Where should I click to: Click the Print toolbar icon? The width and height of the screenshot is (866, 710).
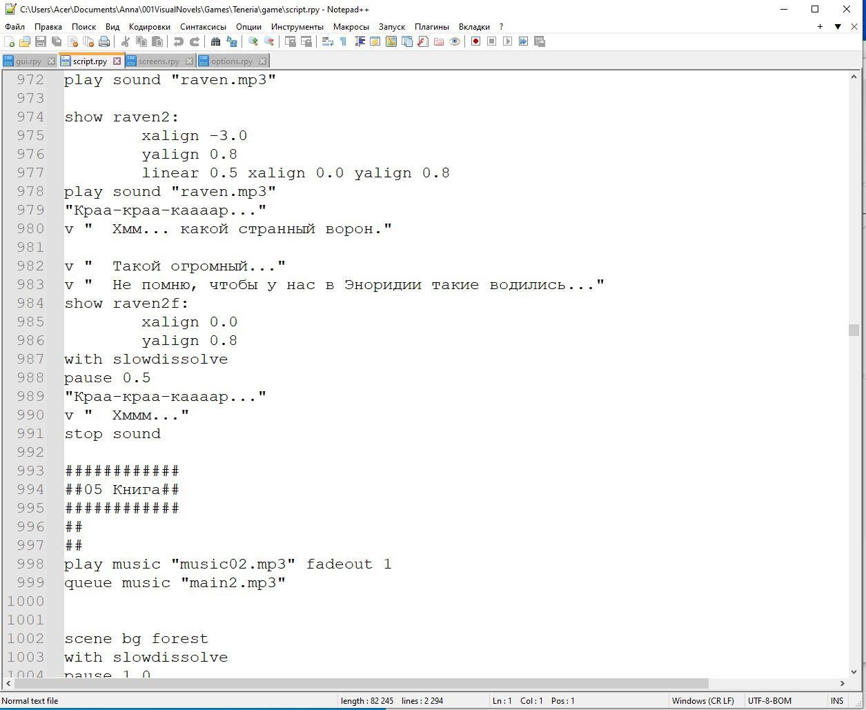104,41
